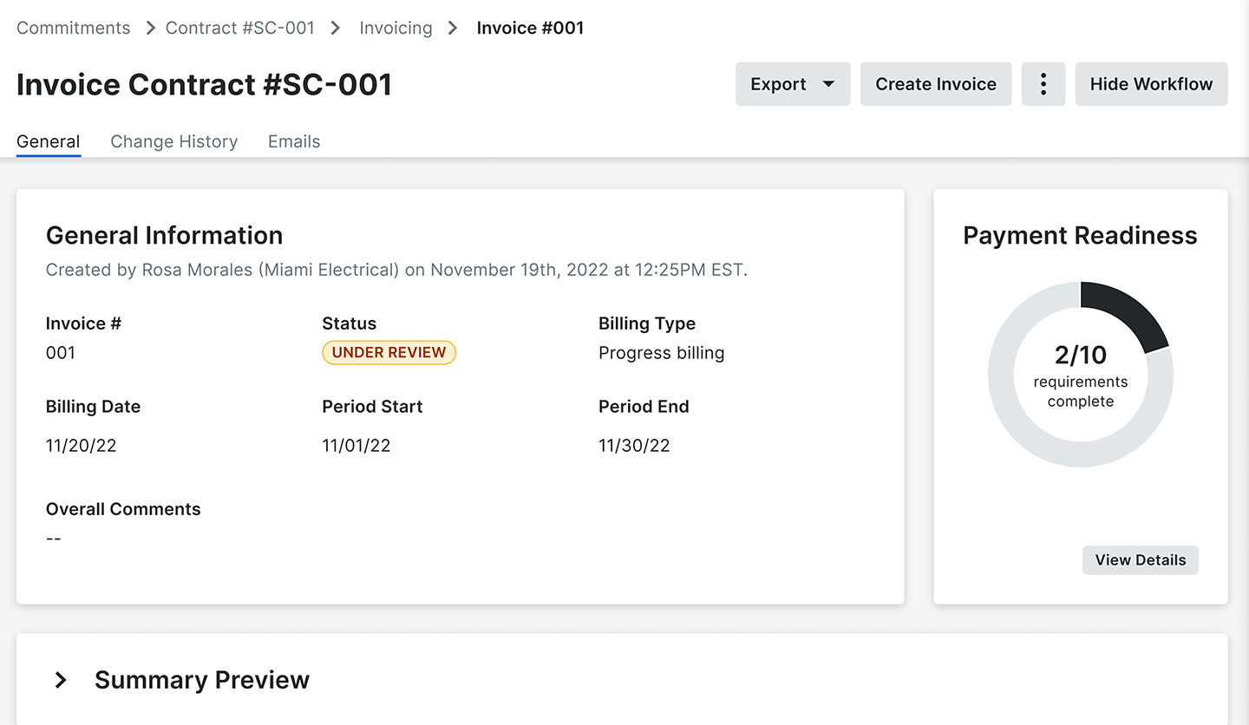This screenshot has height=725, width=1249.
Task: Switch to the Change History tab
Action: 174,141
